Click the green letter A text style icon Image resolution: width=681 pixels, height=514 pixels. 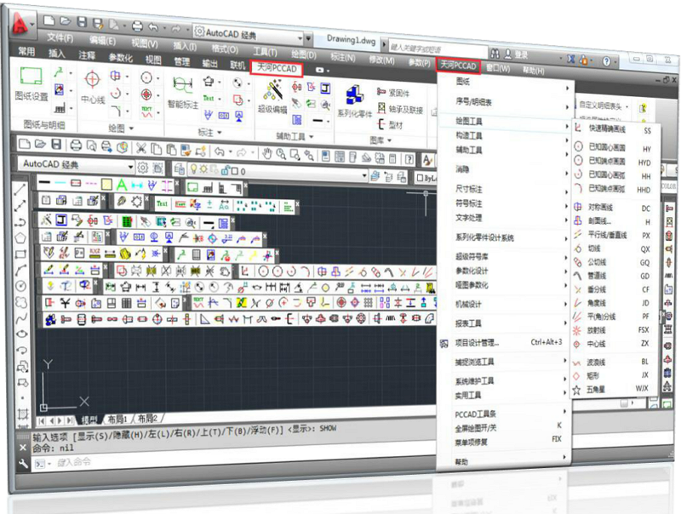(122, 185)
